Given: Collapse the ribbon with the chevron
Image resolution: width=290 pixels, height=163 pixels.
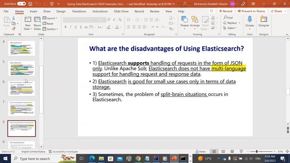Looking at the screenshot, I should pyautogui.click(x=287, y=34).
